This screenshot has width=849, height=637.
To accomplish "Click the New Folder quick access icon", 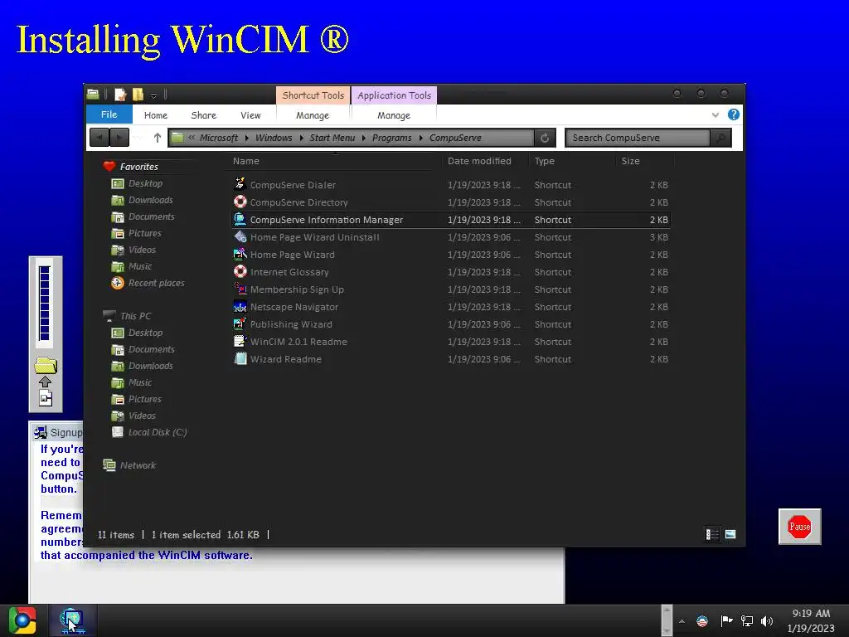I will 138,95.
